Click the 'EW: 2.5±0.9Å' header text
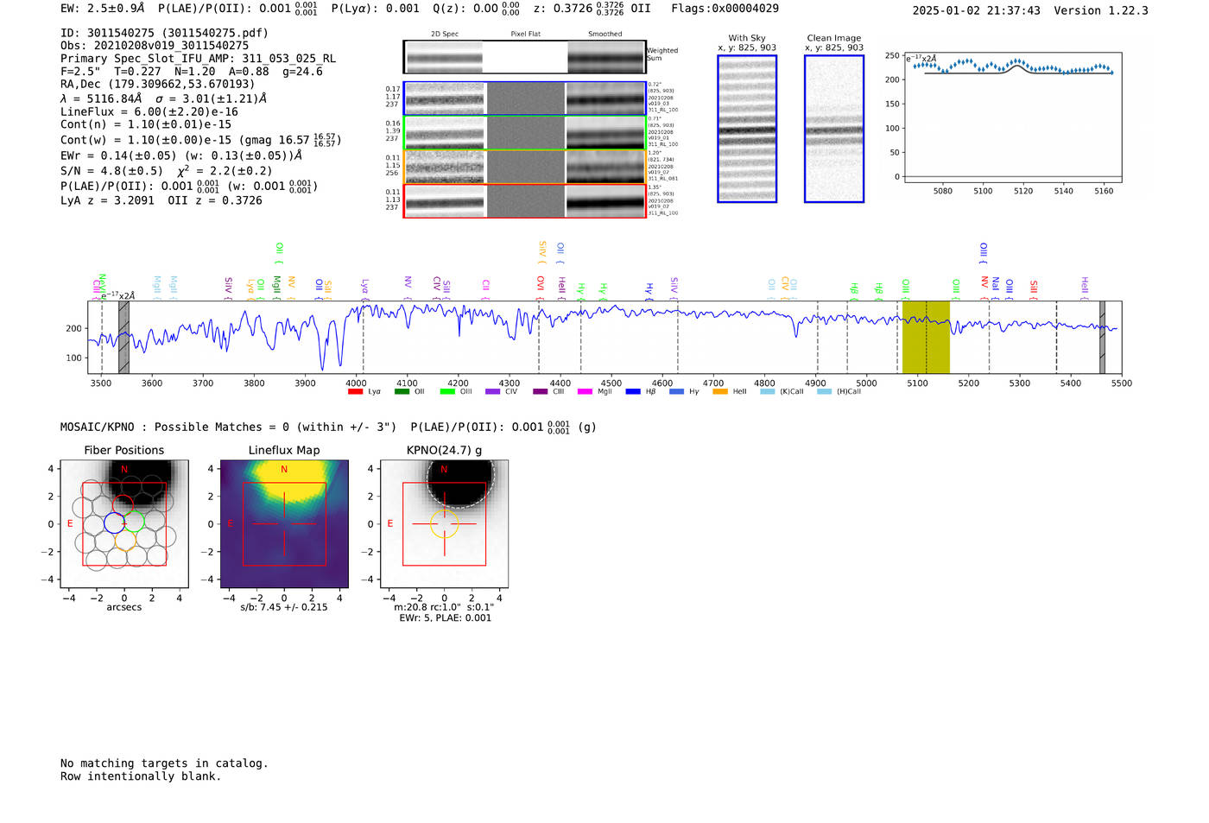Screen dimensions: 1209x823 (102, 9)
